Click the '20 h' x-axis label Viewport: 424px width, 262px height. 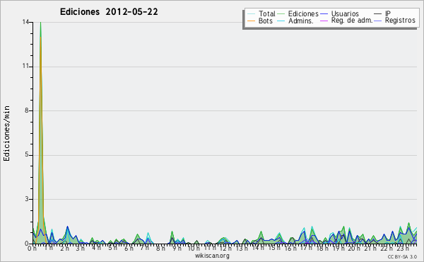tap(353, 248)
